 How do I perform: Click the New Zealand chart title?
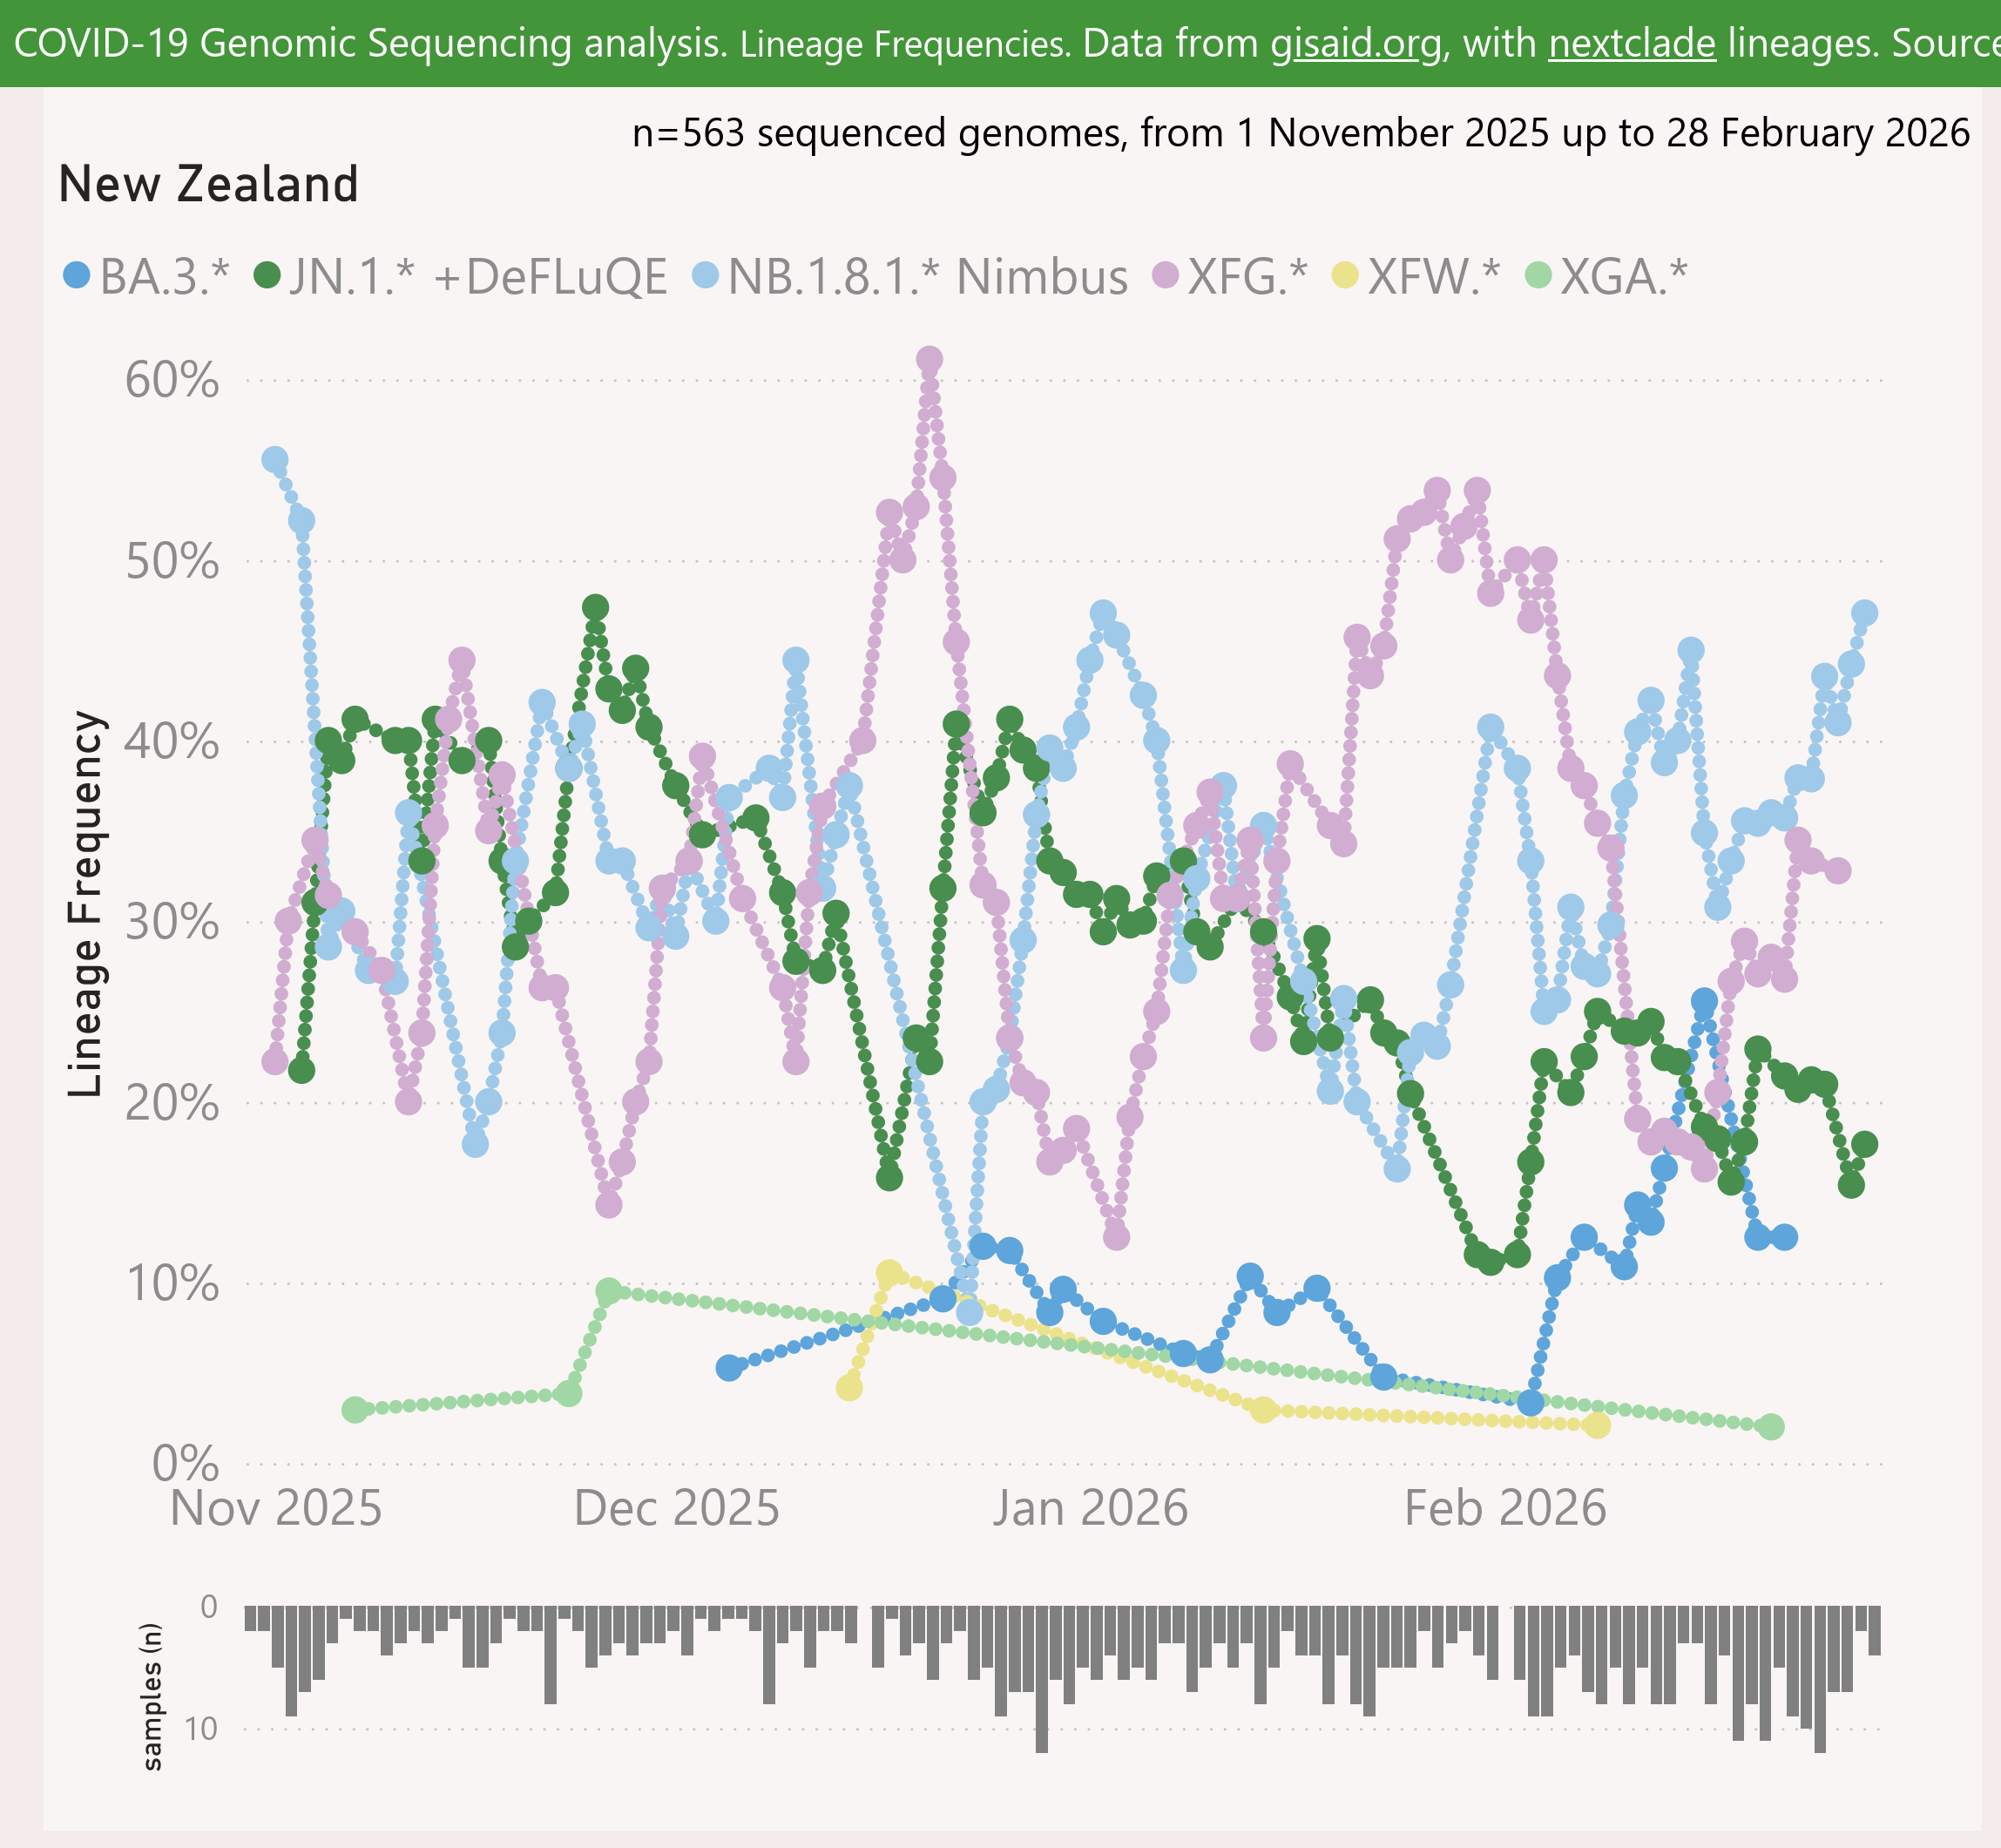click(208, 185)
